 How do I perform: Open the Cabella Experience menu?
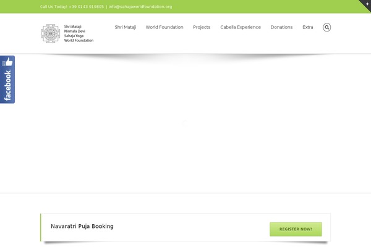(241, 27)
